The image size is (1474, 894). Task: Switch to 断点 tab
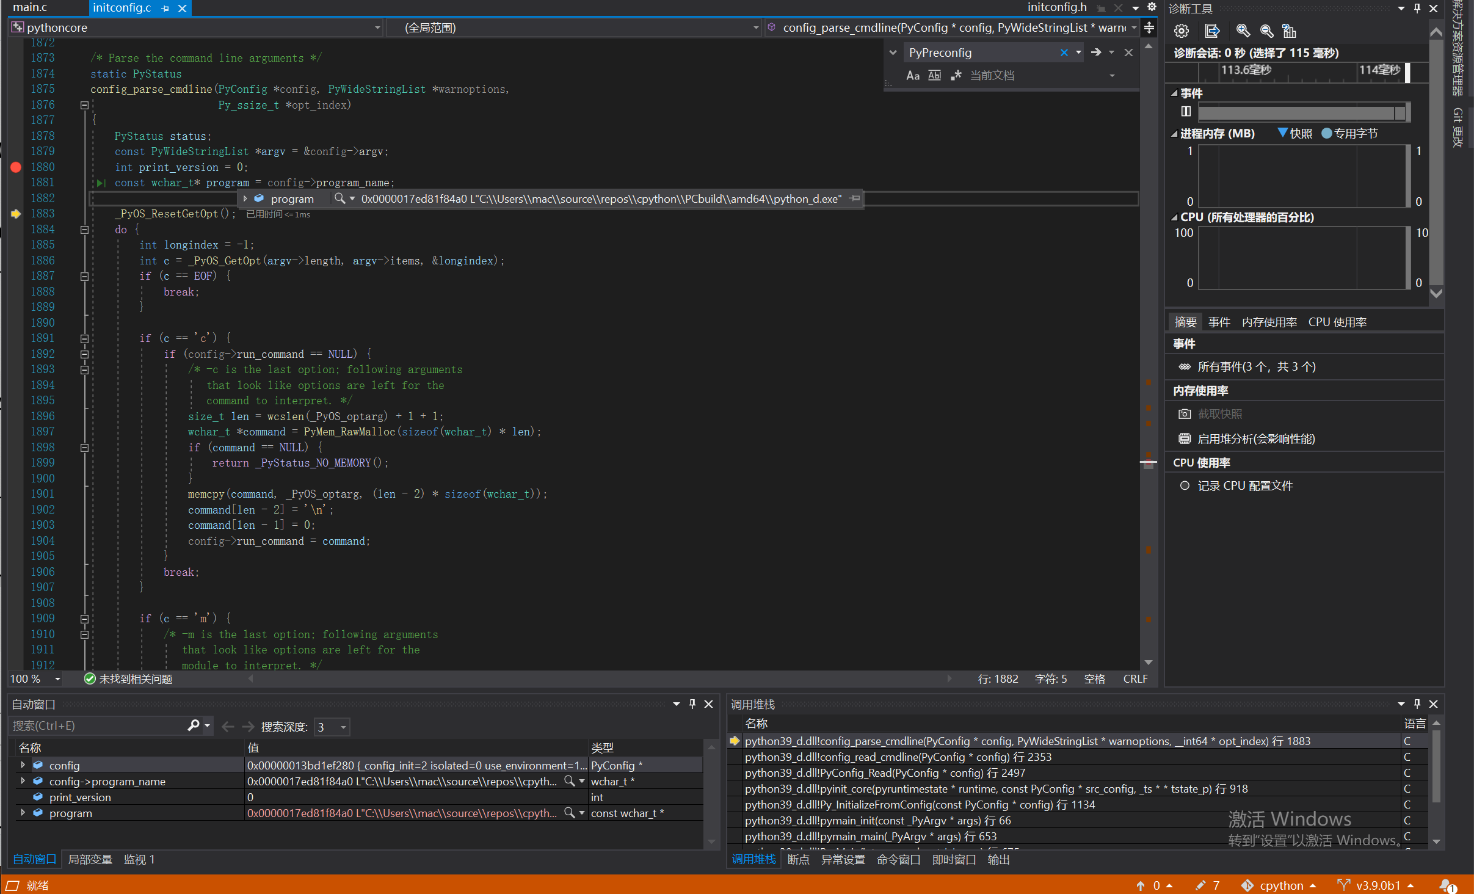pos(798,859)
